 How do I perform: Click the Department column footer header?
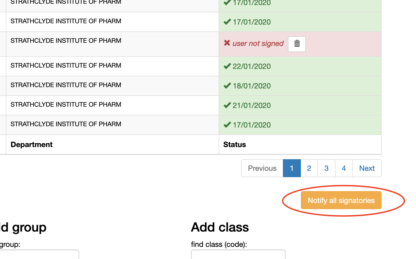click(x=32, y=145)
